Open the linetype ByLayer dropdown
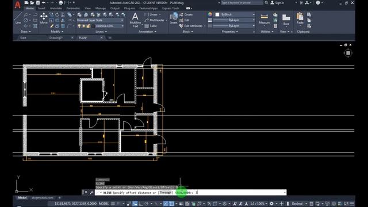The width and height of the screenshot is (368, 207). click(234, 26)
